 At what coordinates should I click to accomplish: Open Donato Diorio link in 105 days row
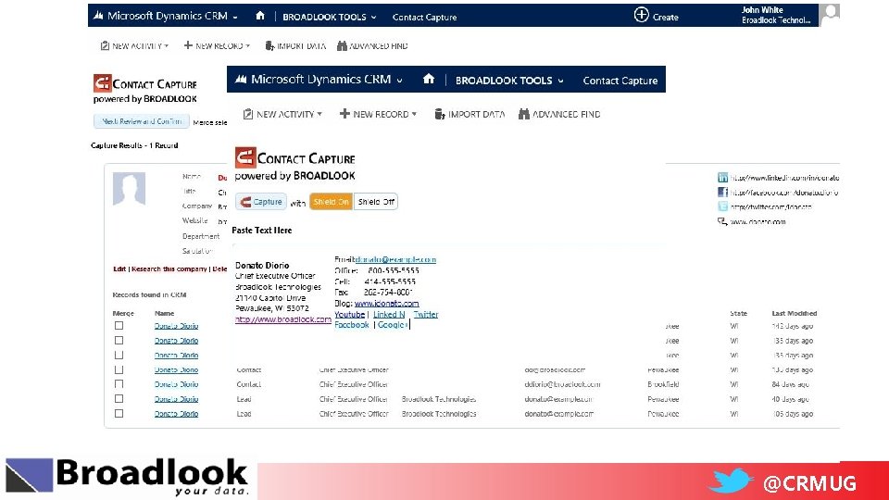[176, 414]
